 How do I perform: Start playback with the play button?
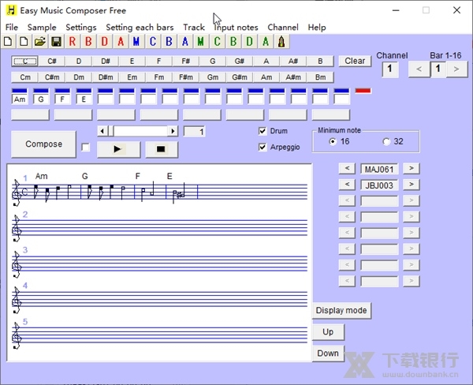[x=118, y=149]
